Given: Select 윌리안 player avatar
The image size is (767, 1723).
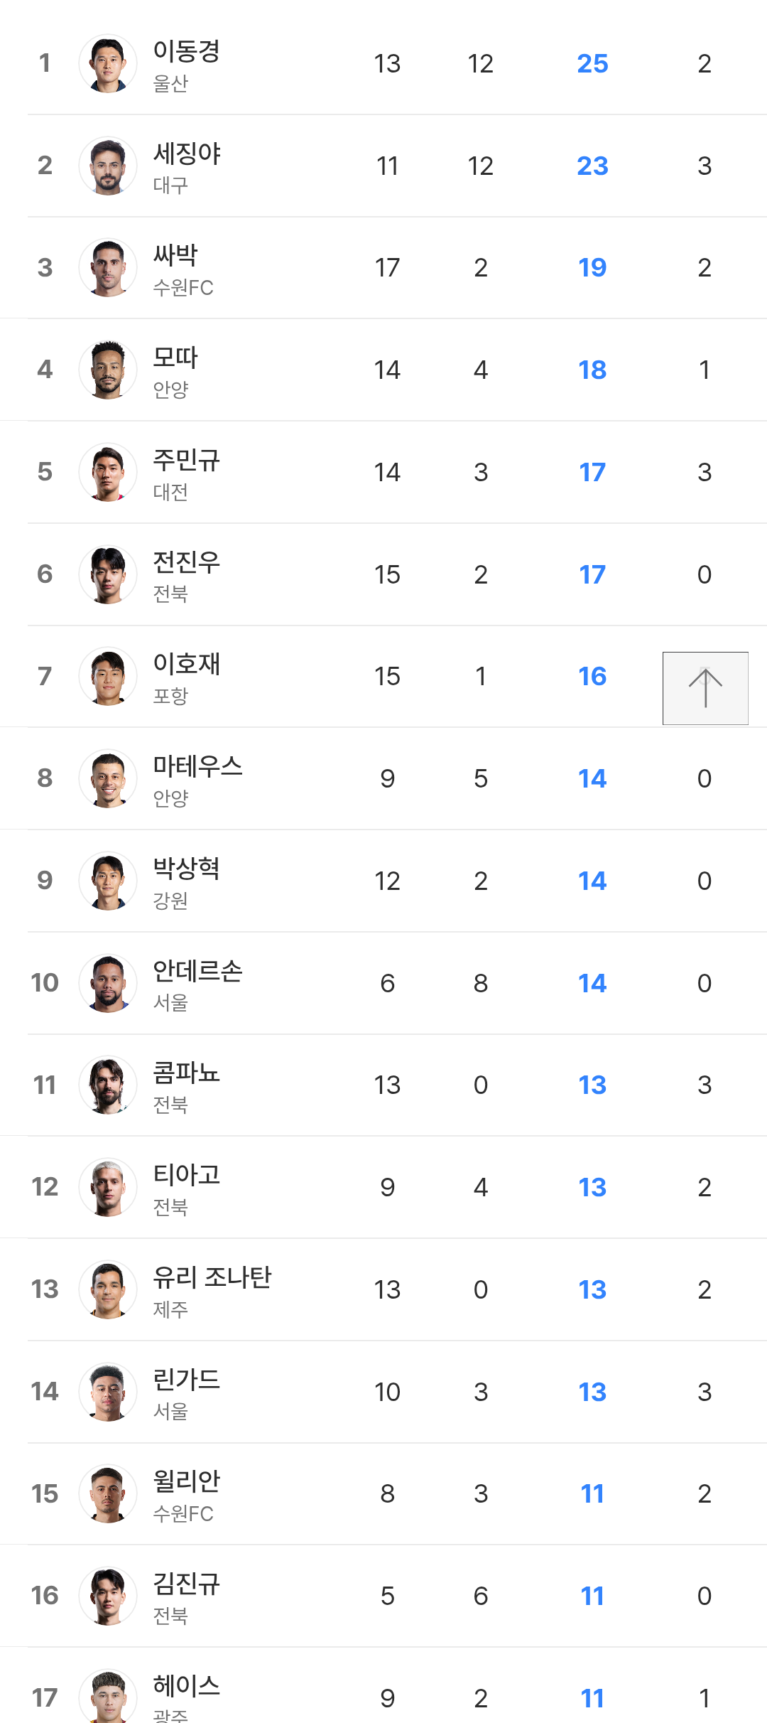Looking at the screenshot, I should pos(108,1493).
